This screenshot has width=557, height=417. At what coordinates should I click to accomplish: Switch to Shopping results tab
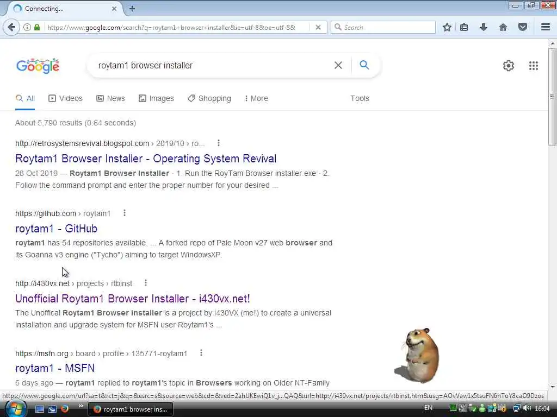pyautogui.click(x=209, y=99)
